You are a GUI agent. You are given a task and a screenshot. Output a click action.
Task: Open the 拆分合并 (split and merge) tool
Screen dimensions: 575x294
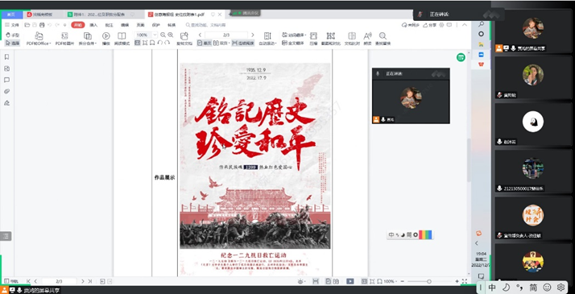(x=88, y=36)
